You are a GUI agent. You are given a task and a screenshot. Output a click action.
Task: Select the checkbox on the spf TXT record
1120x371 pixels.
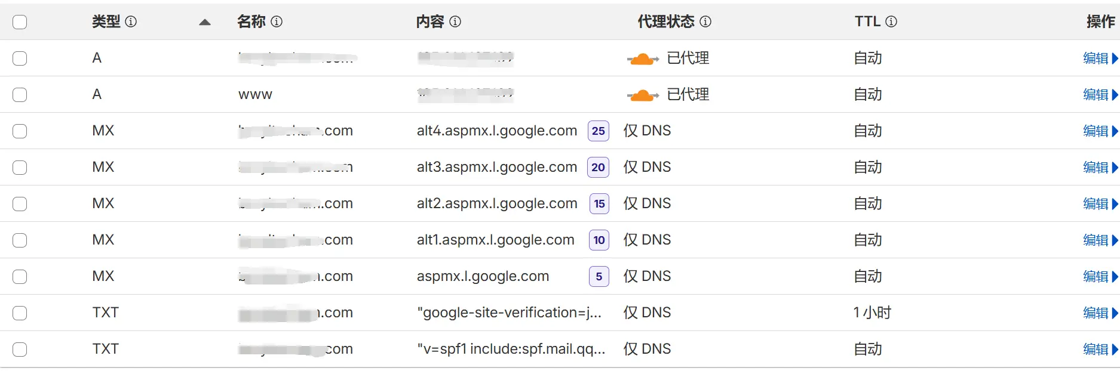[20, 349]
